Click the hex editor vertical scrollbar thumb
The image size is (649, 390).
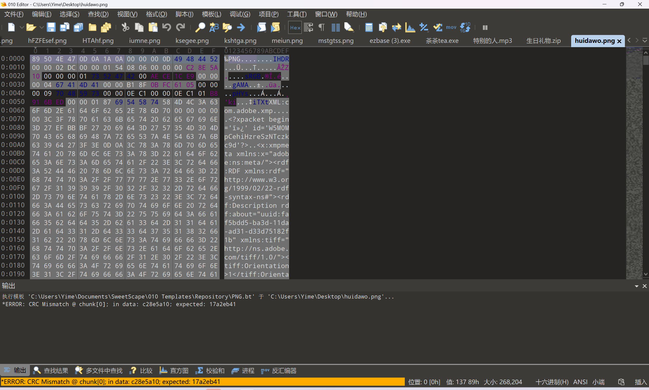tap(646, 60)
